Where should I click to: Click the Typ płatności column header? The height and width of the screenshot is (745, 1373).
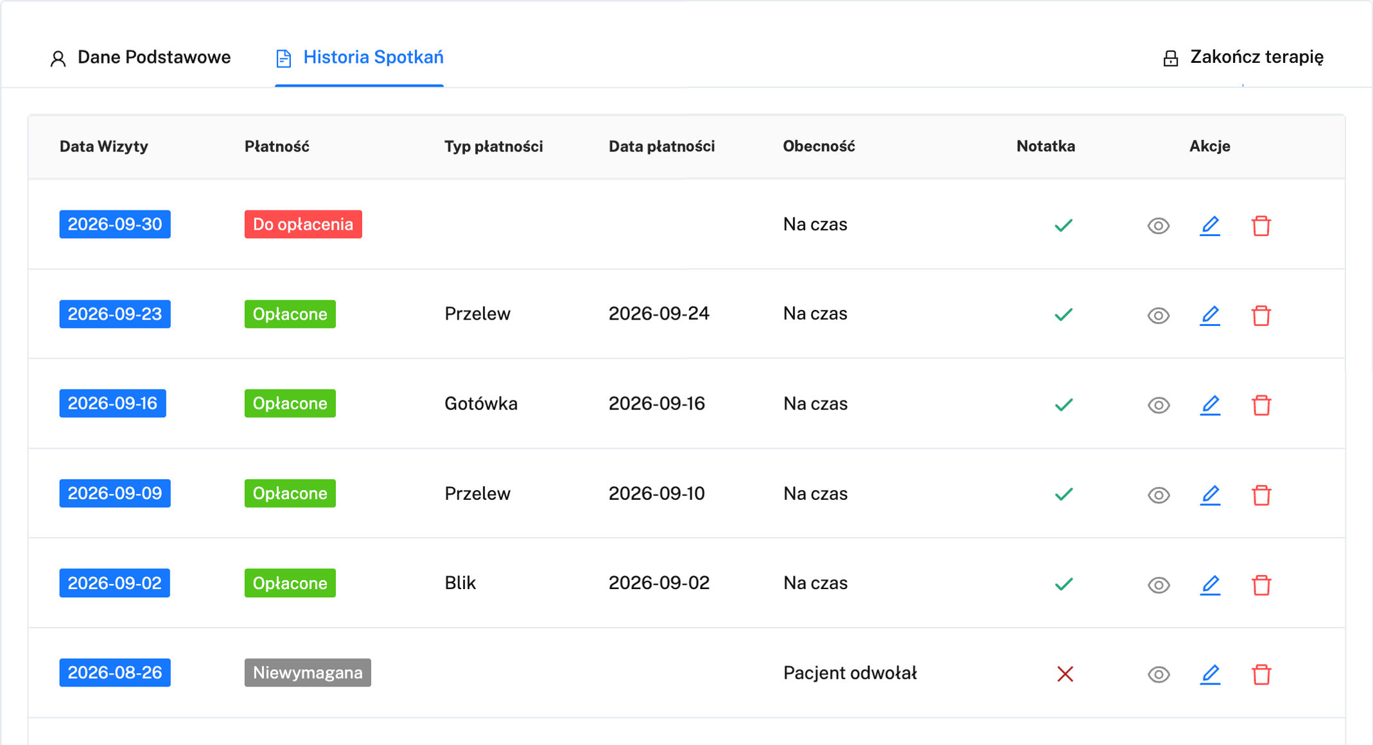click(494, 146)
